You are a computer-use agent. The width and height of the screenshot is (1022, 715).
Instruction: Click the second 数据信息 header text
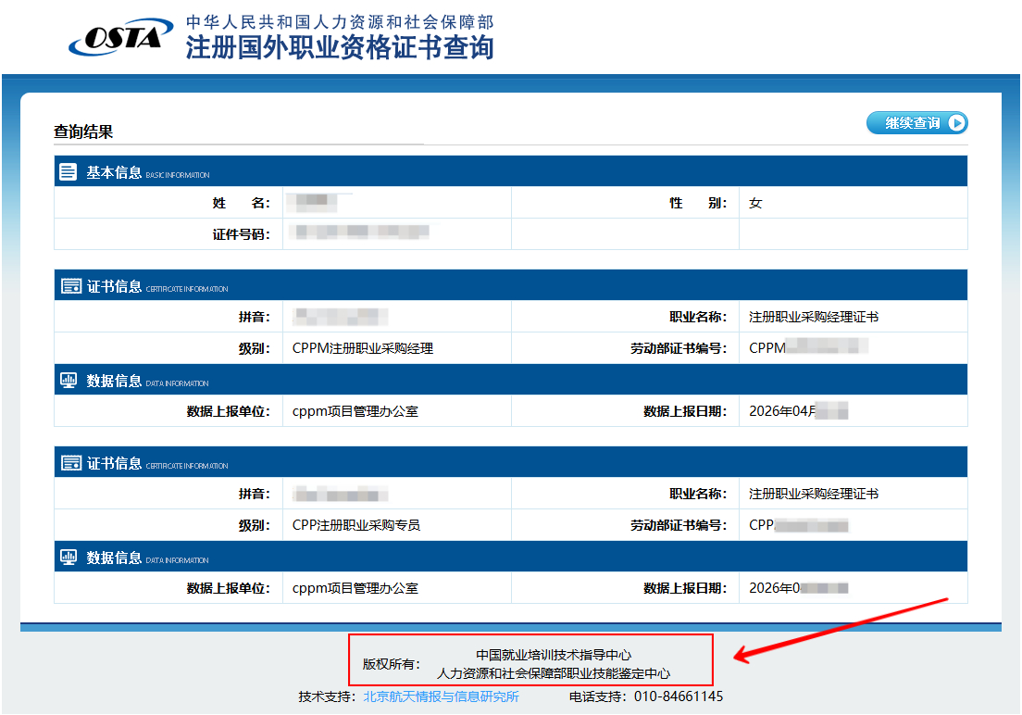(x=114, y=558)
